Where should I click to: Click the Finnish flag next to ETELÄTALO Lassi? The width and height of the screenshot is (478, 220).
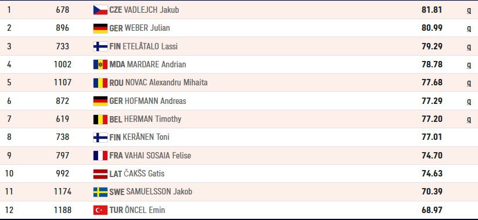(100, 46)
